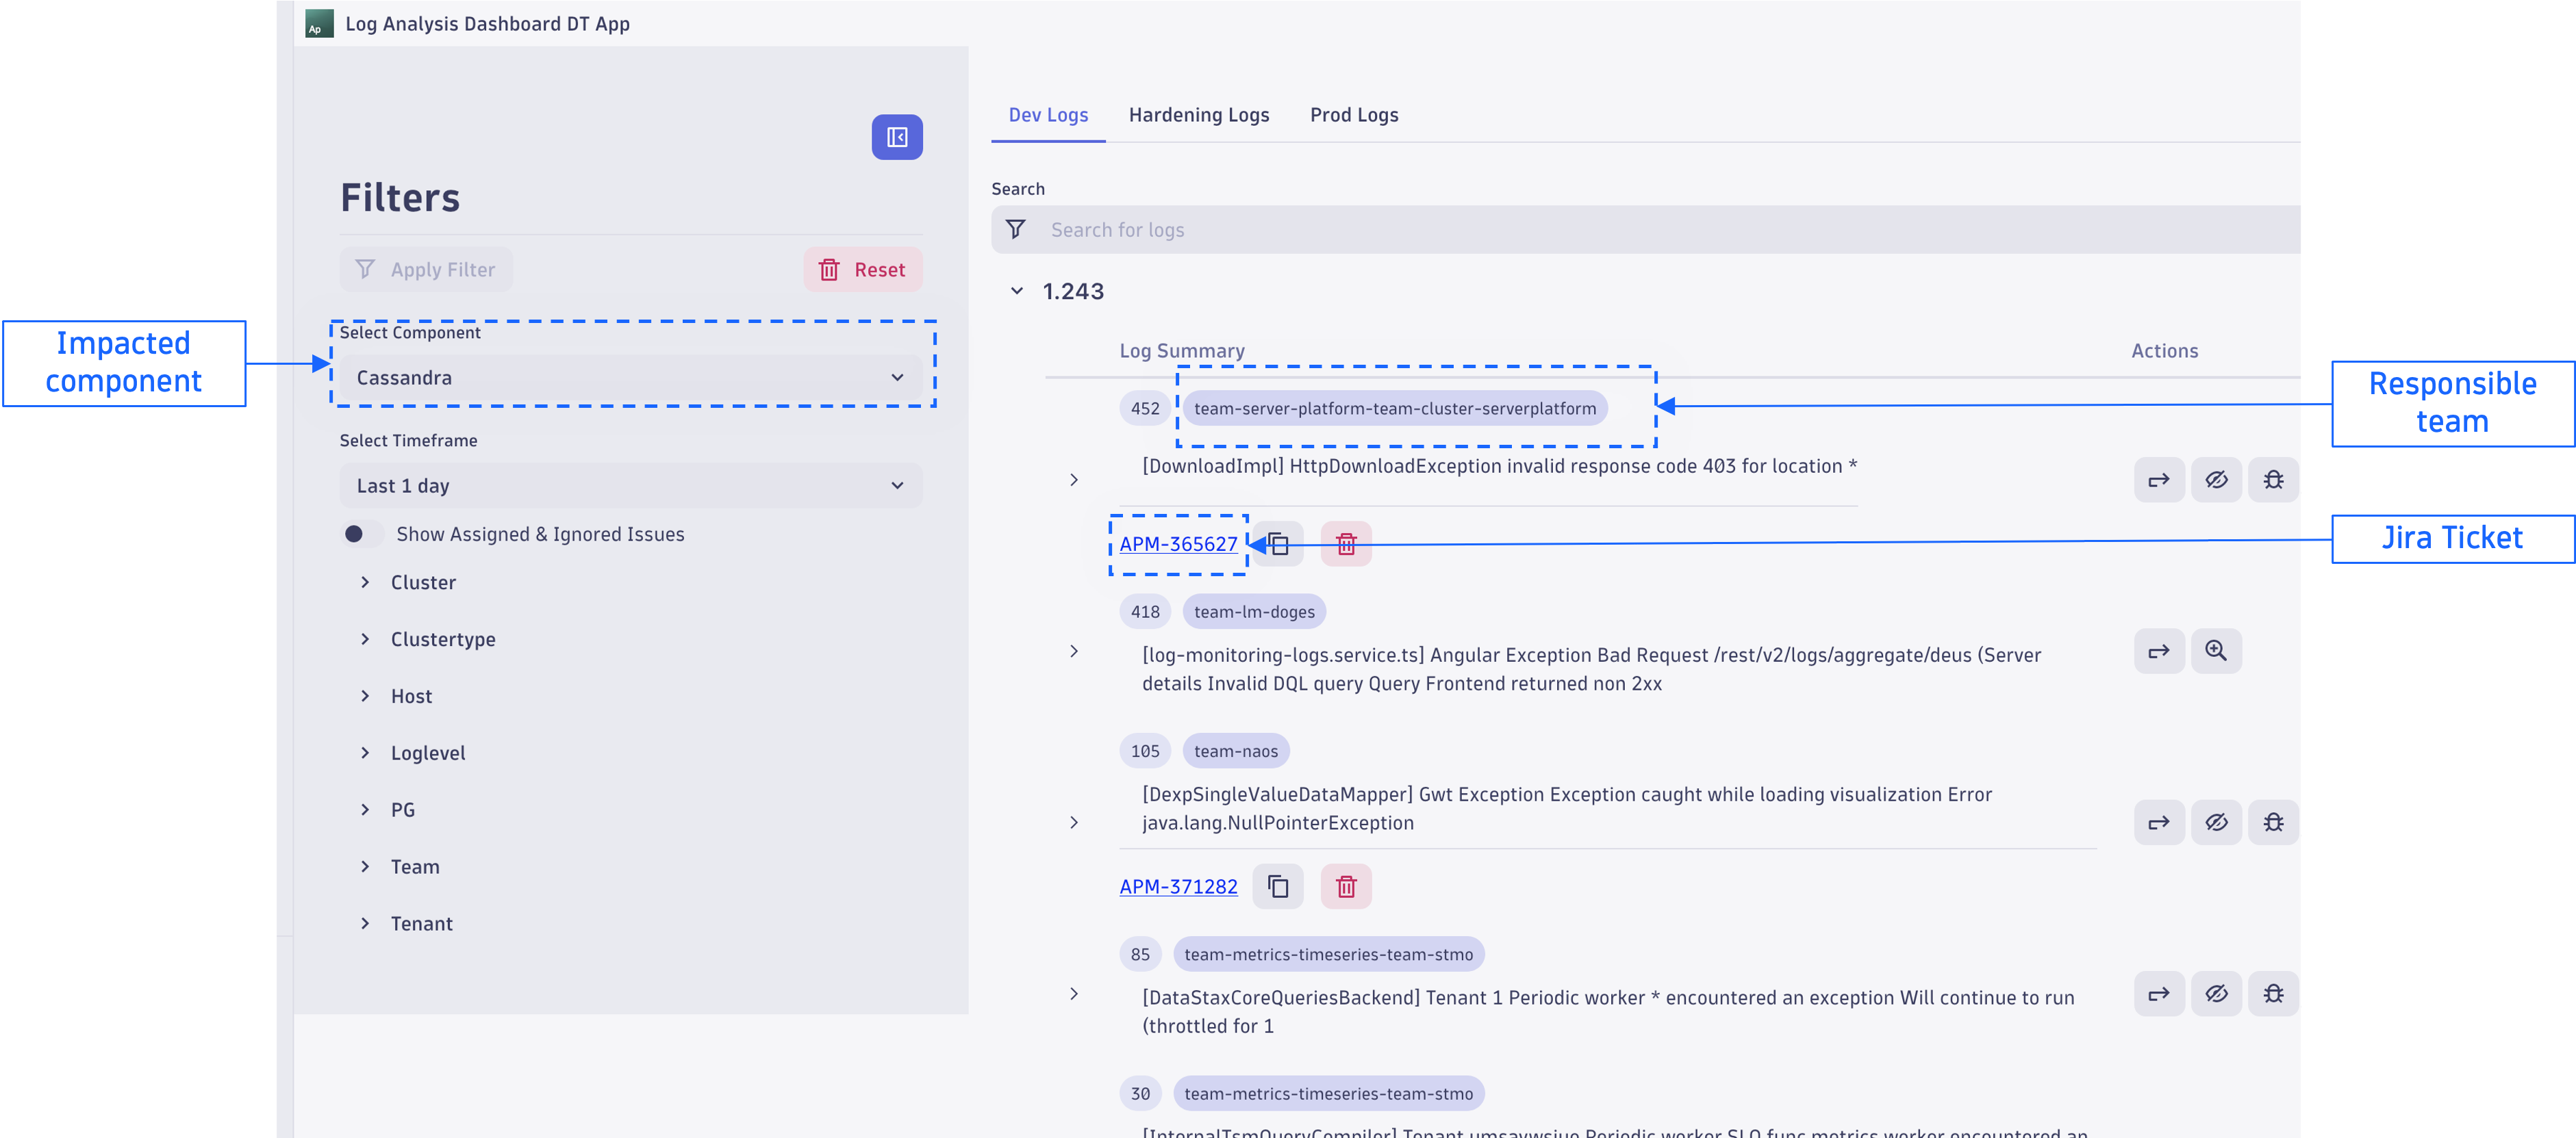Copy the APM-371282 ticket link
This screenshot has width=2576, height=1138.
1278,886
